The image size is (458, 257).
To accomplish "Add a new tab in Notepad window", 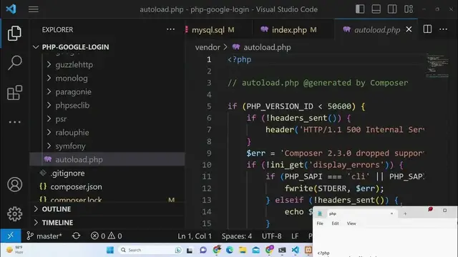I will tap(405, 214).
